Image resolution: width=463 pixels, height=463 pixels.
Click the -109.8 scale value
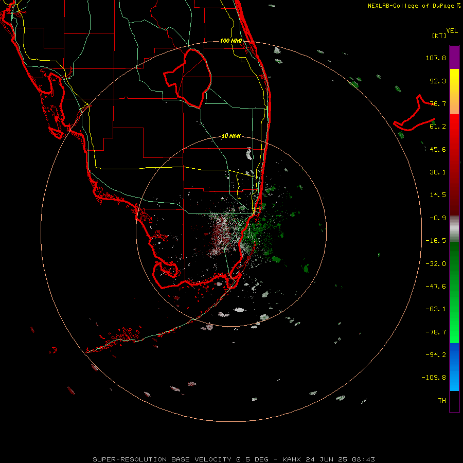[434, 378]
